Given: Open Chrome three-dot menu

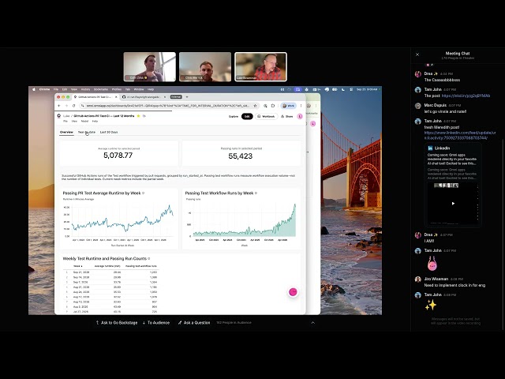Looking at the screenshot, I should 301,106.
